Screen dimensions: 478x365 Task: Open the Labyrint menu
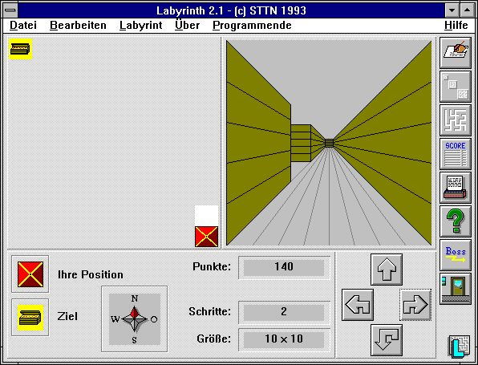(x=141, y=25)
